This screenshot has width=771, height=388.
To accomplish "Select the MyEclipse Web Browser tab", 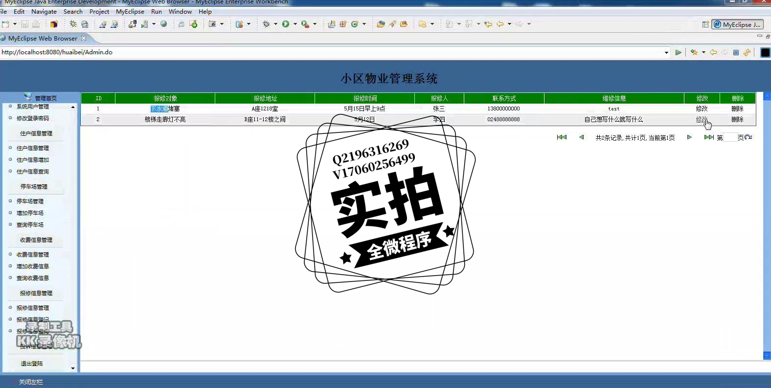I will [43, 38].
